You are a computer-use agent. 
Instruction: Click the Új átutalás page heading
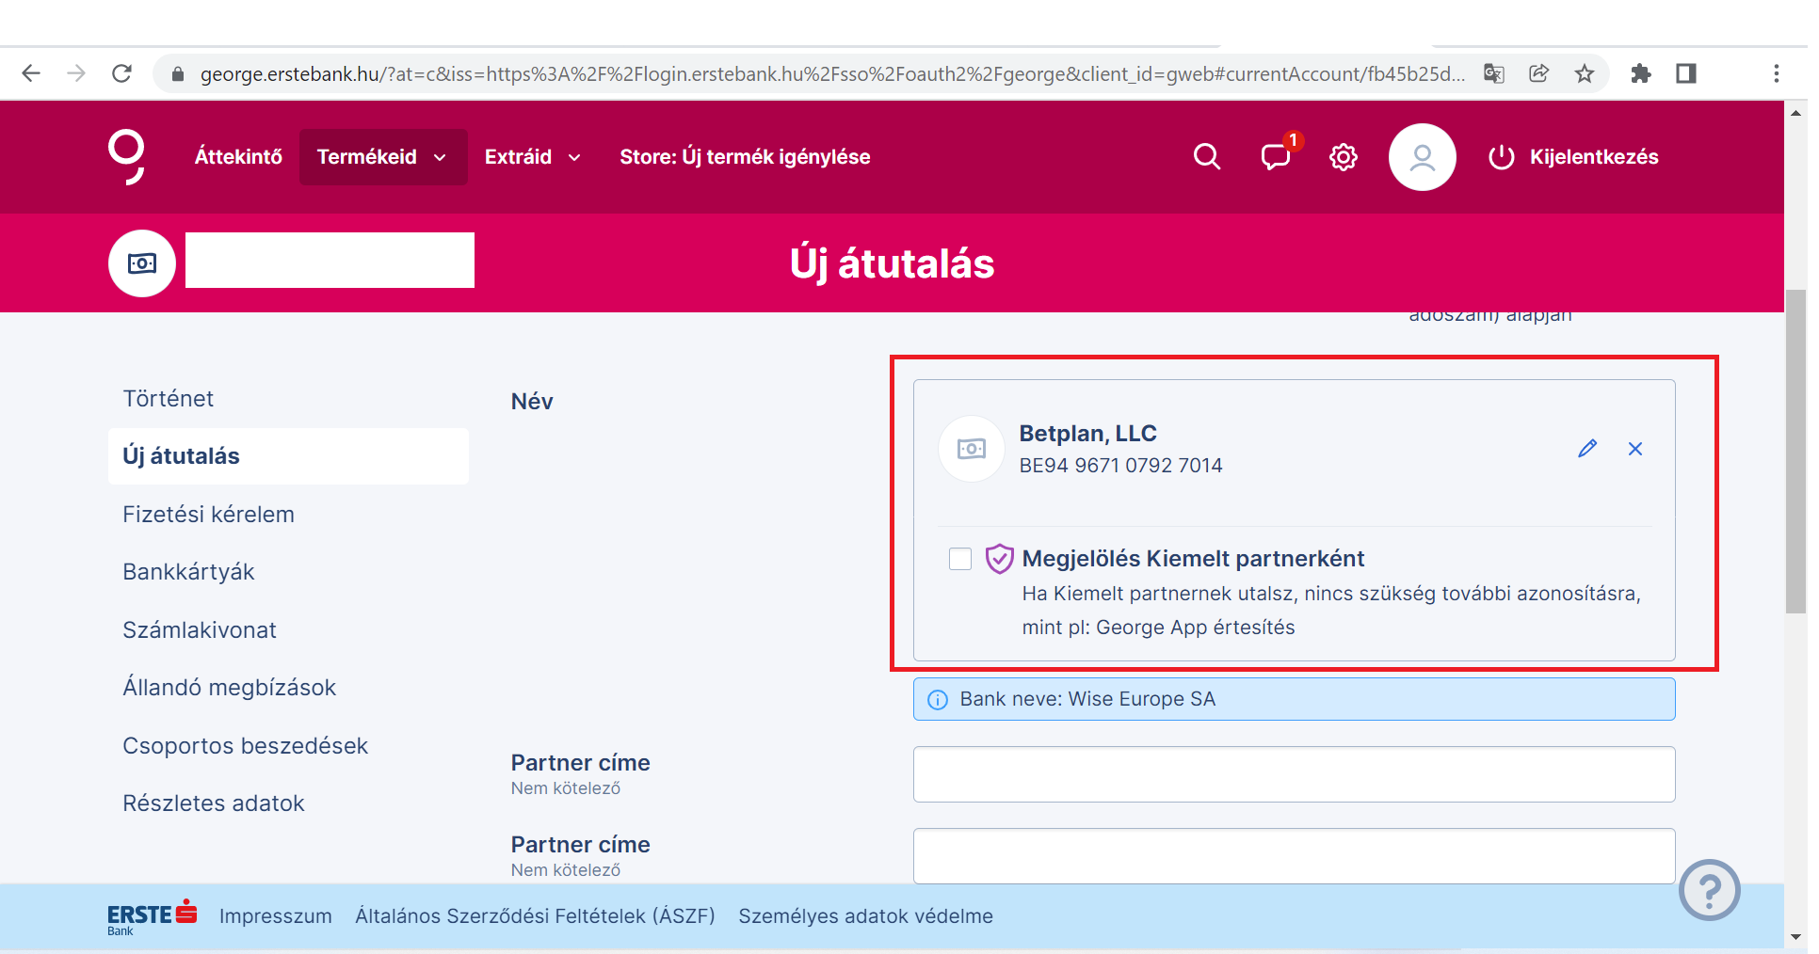coord(892,263)
